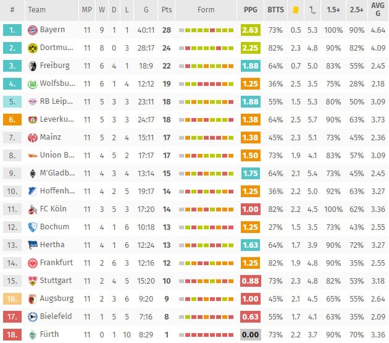This screenshot has width=389, height=343.
Task: Click Bayern's 2.63 PPG badge
Action: [250, 30]
